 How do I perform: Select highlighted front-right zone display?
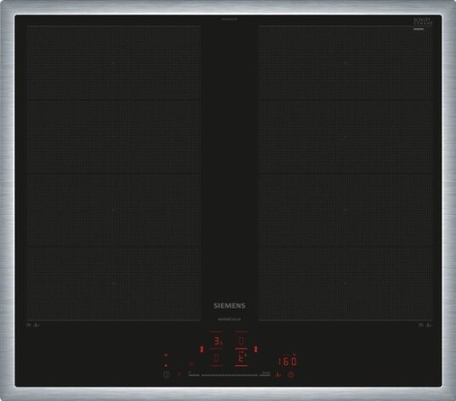242,359
